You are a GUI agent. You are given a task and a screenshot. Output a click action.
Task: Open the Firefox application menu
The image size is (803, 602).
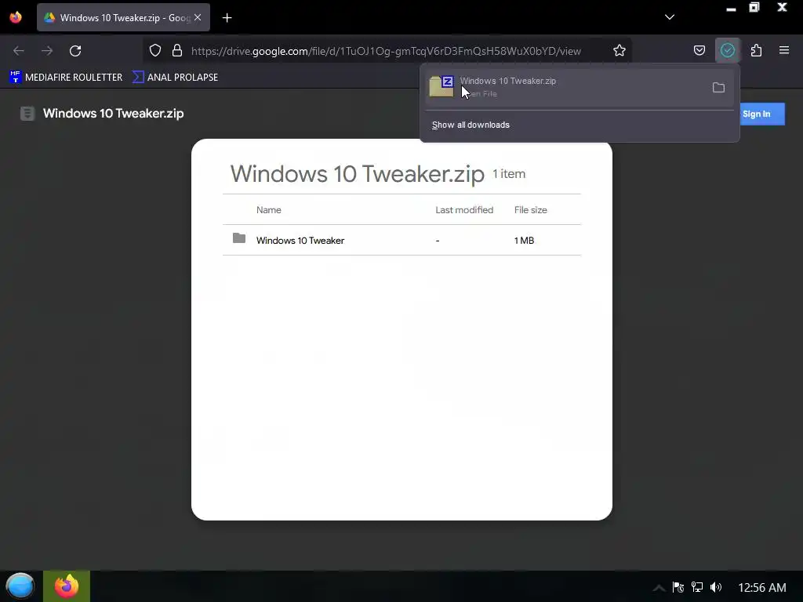784,50
